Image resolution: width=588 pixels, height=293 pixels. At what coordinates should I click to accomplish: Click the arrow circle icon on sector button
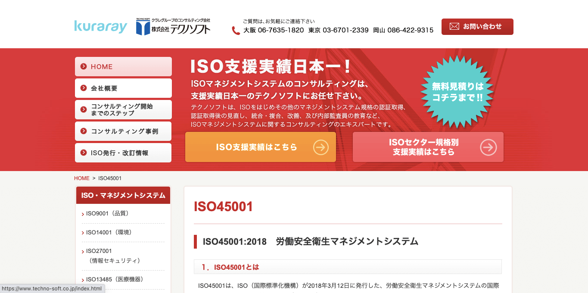pyautogui.click(x=488, y=147)
